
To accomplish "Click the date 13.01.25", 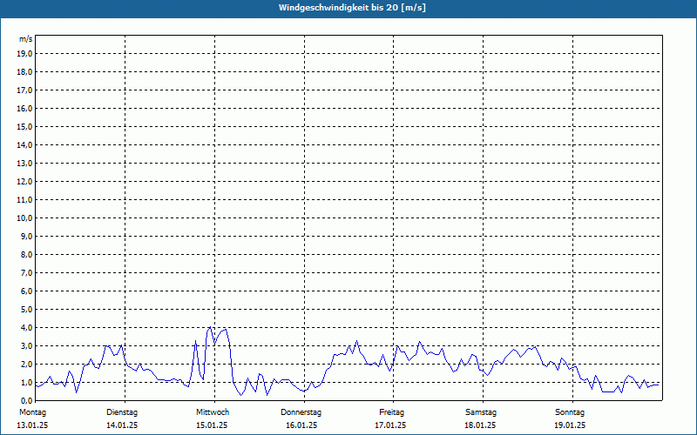I will coord(32,425).
